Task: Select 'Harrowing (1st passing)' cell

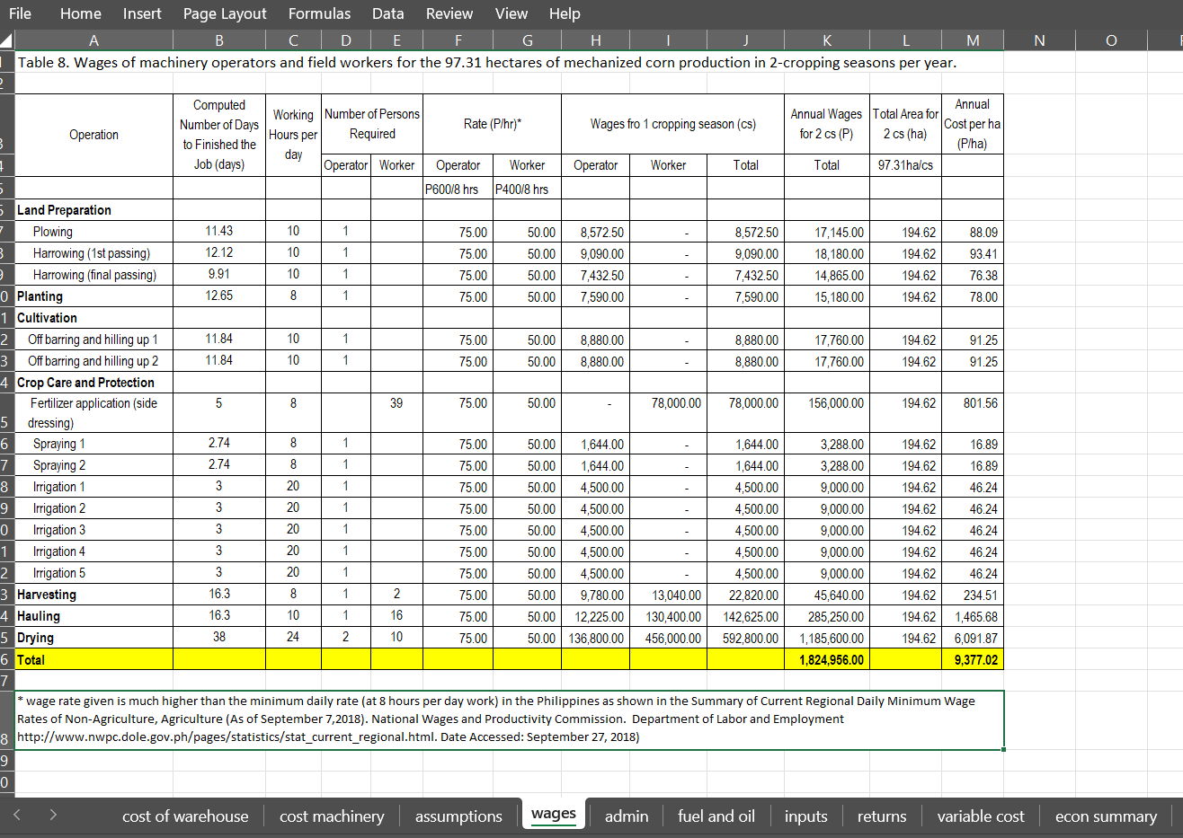Action: pyautogui.click(x=93, y=253)
